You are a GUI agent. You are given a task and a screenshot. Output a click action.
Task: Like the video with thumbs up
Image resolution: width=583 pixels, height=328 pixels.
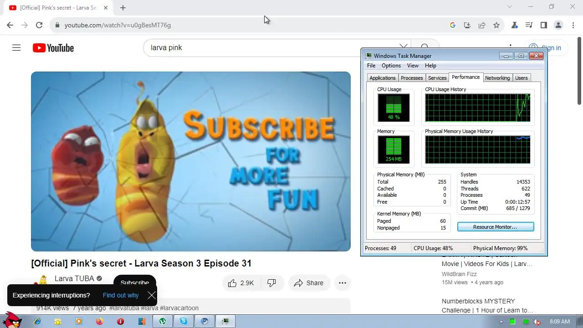click(240, 283)
